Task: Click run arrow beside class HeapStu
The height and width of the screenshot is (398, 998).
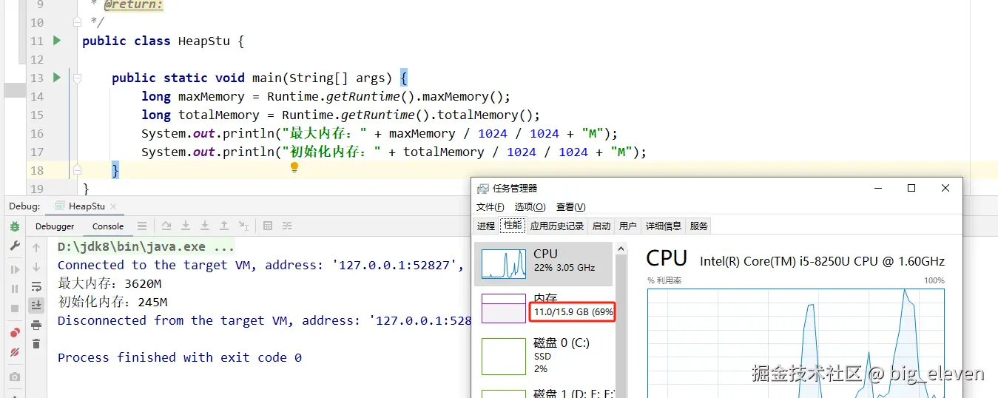Action: [57, 41]
